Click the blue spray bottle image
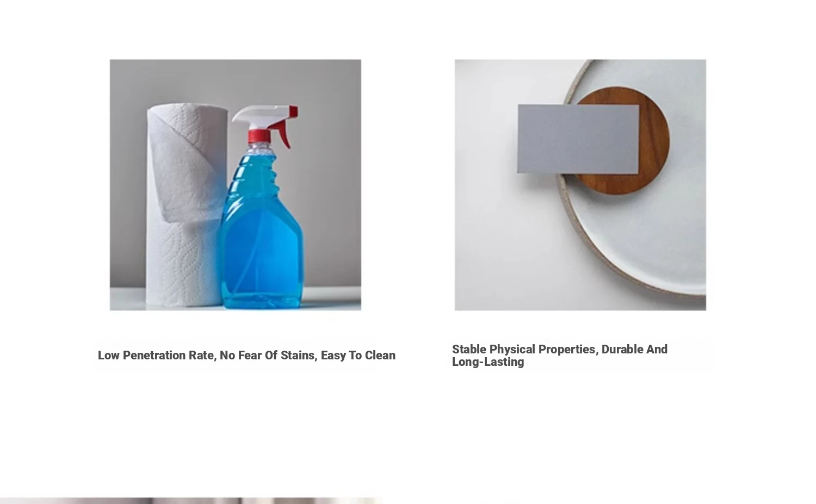 [235, 185]
